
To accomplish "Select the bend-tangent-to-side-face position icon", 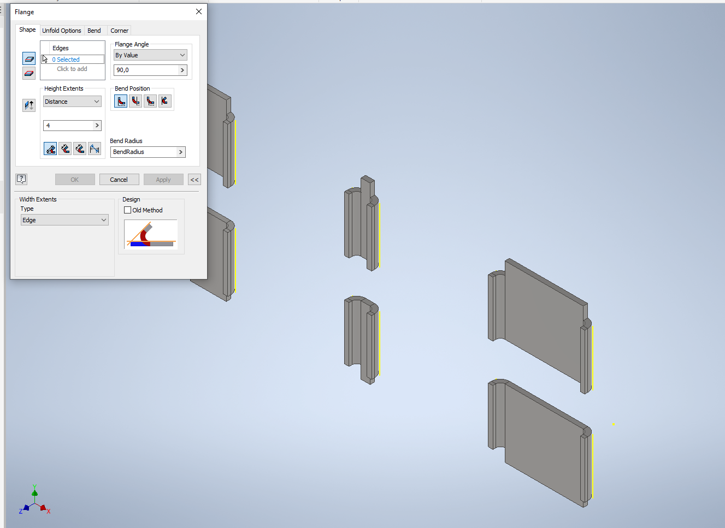I will tap(164, 100).
